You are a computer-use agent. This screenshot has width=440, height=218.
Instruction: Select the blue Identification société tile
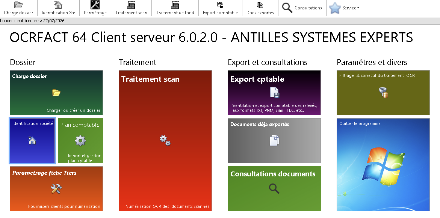coord(32,141)
